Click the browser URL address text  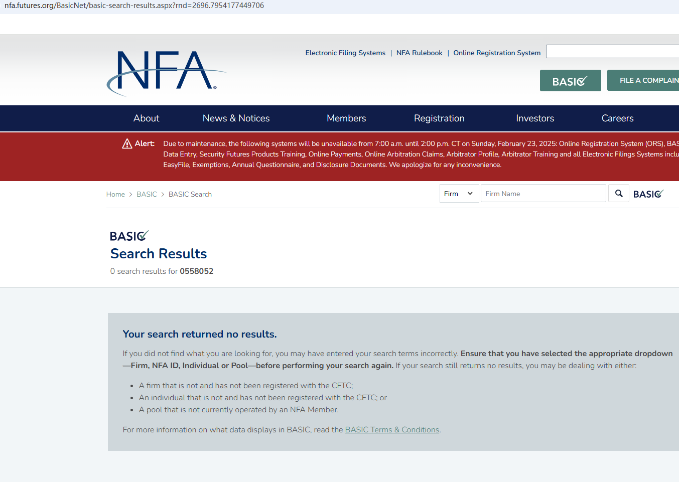click(x=134, y=6)
